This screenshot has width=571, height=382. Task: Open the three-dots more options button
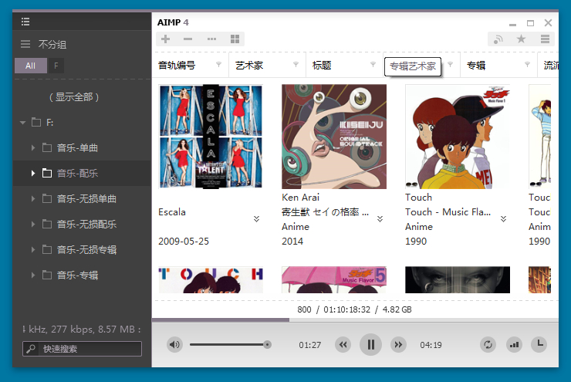pos(211,39)
